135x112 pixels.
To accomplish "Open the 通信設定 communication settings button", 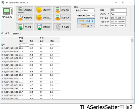I will (24, 10).
